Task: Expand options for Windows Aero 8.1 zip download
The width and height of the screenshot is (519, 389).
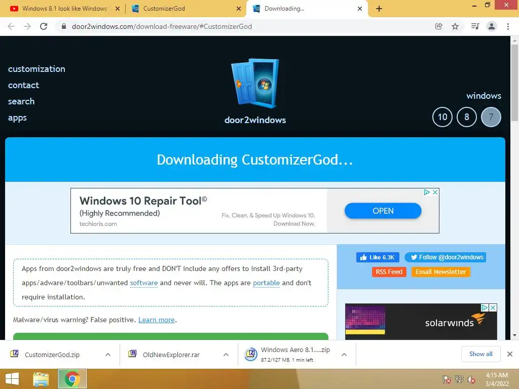Action: click(x=344, y=355)
